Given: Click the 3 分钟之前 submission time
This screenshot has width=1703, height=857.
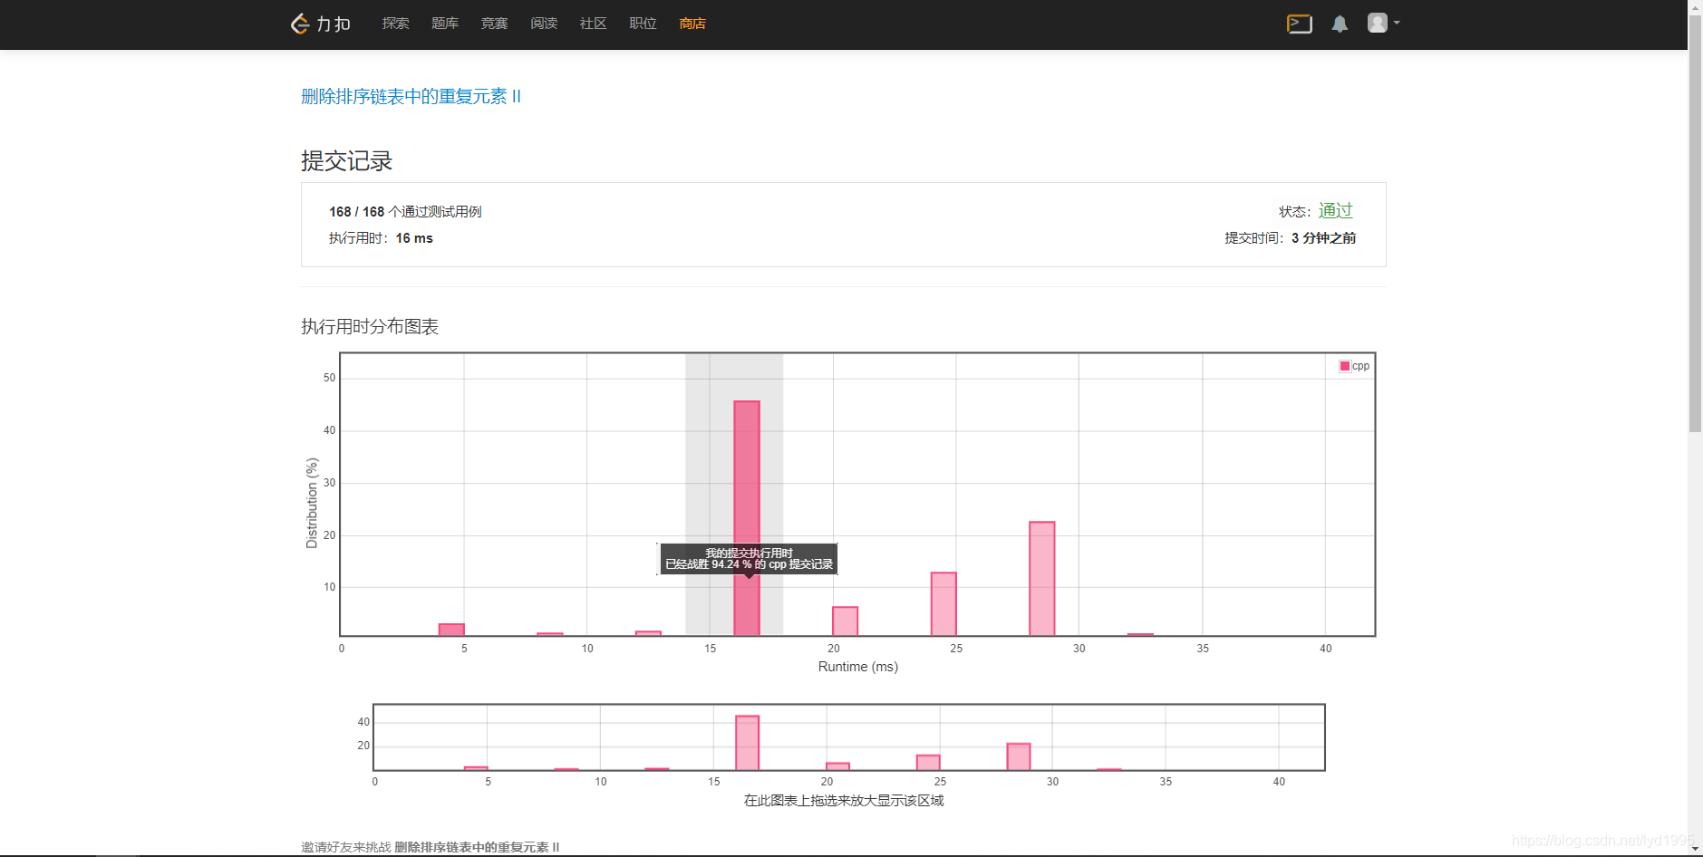Looking at the screenshot, I should click(1323, 238).
